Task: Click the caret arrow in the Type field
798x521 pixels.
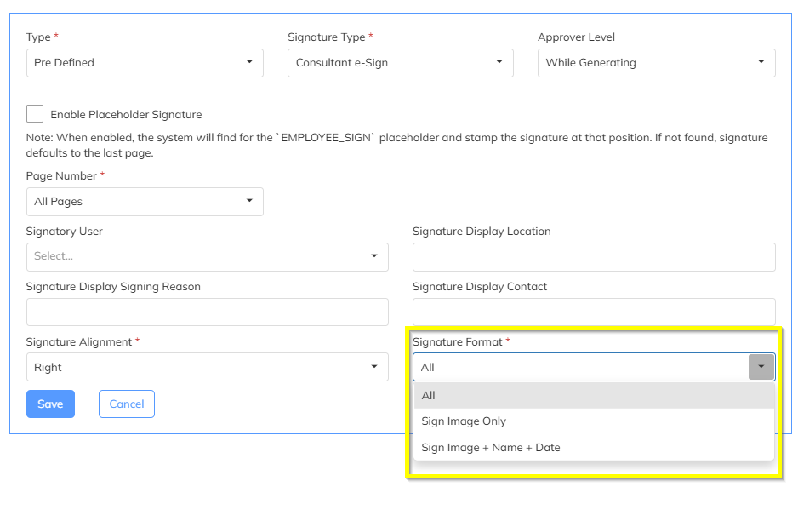Action: 249,62
